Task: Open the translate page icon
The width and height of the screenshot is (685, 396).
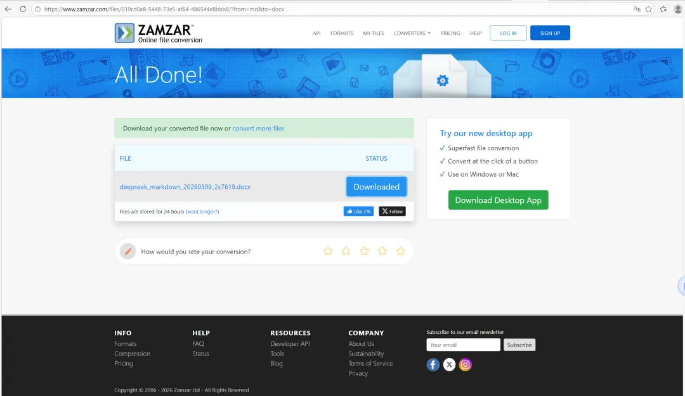Action: [x=637, y=9]
